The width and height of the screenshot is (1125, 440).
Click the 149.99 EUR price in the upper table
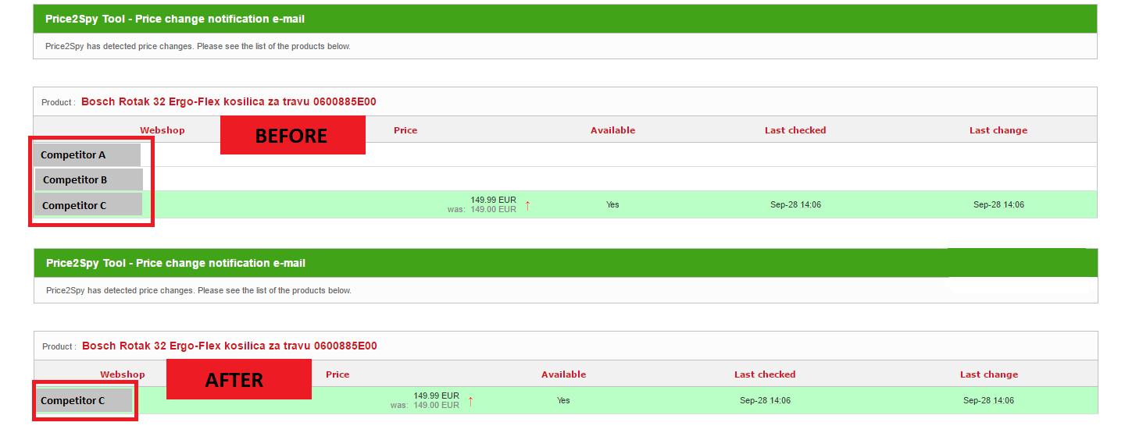click(493, 200)
